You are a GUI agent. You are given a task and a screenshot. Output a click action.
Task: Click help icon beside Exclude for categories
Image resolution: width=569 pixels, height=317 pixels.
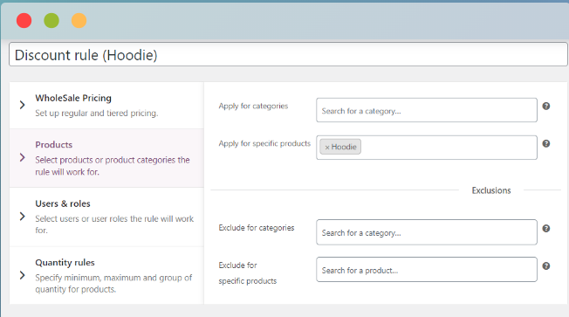[x=545, y=229]
